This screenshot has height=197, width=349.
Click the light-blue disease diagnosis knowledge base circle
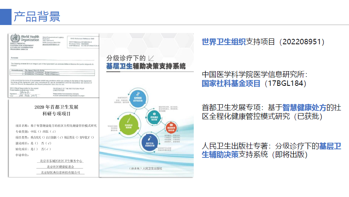138,98
